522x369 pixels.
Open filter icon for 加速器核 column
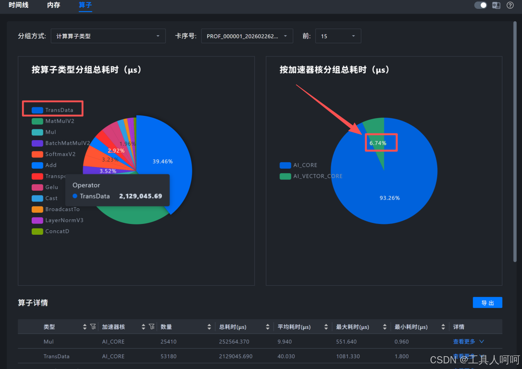click(x=152, y=327)
